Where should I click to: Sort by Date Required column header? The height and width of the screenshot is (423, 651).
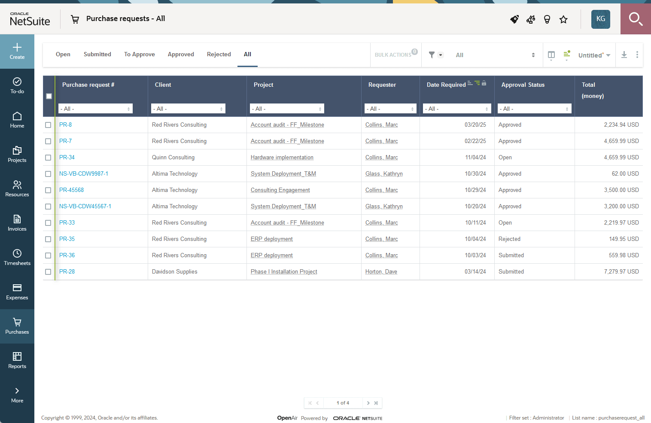[x=446, y=85]
